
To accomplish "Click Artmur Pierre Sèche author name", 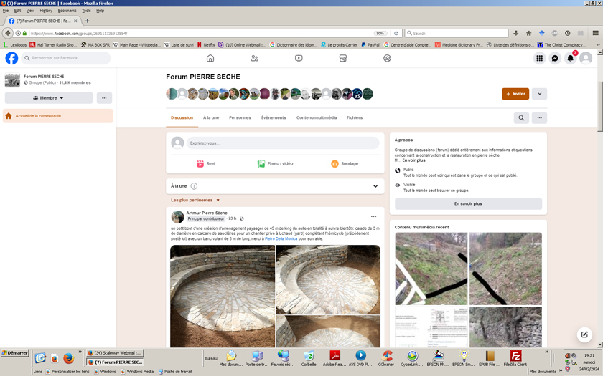I will [x=207, y=213].
